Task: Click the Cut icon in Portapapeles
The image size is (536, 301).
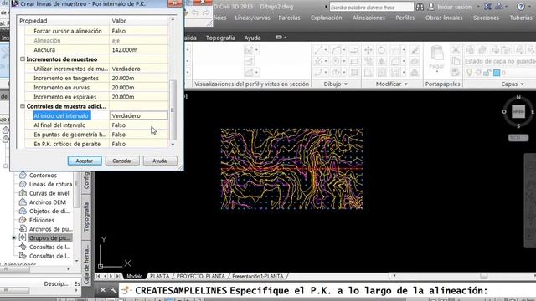Action: pyautogui.click(x=456, y=50)
